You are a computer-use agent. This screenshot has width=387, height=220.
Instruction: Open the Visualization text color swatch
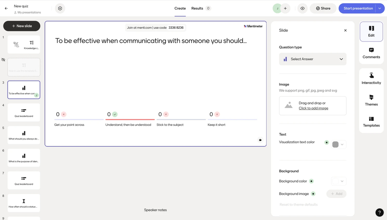(338, 144)
